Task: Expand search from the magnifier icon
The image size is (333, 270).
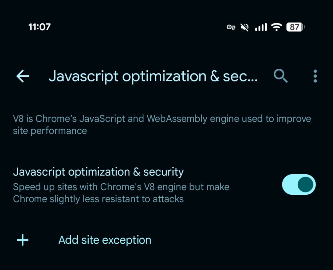Action: (280, 76)
